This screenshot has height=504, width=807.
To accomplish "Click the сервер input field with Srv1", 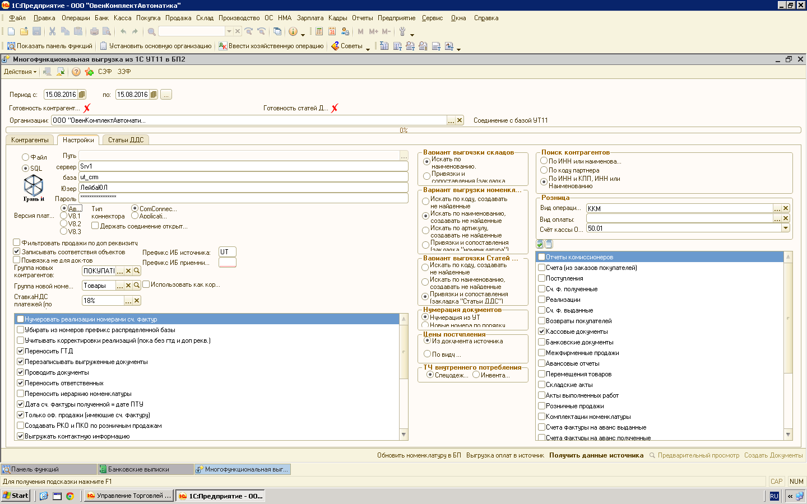I will click(x=243, y=166).
